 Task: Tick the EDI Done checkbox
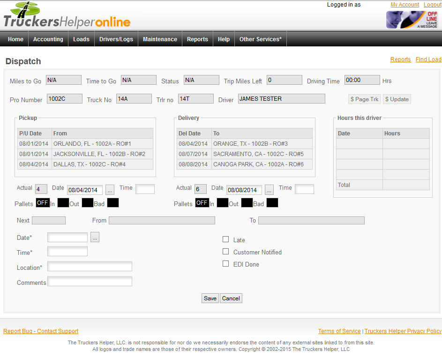pos(226,264)
